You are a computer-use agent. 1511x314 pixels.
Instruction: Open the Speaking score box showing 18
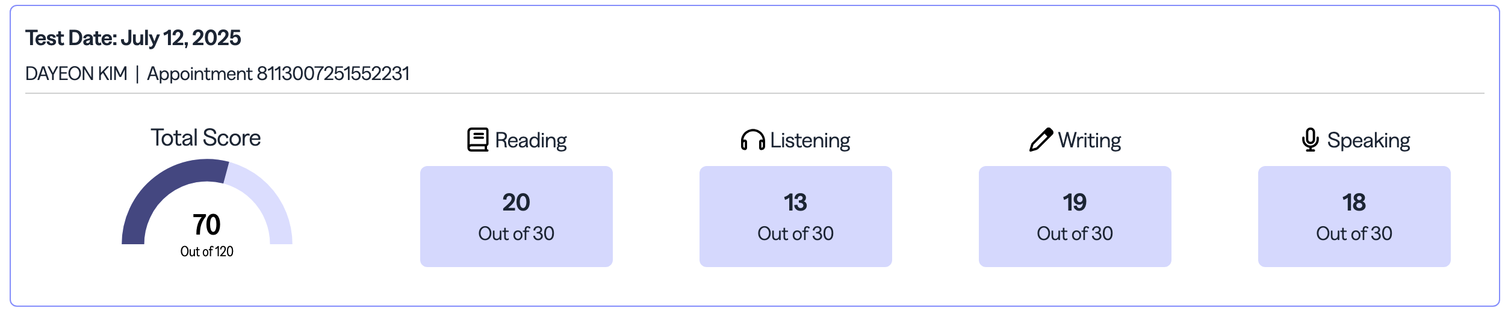coord(1354,217)
